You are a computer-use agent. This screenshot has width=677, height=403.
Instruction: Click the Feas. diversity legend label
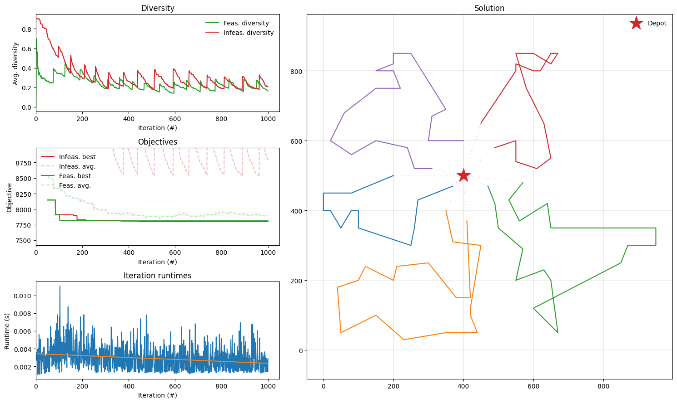point(246,23)
